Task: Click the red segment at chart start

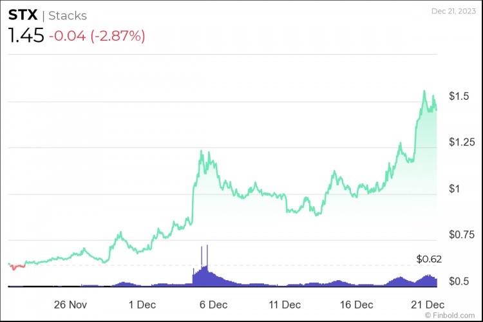Action: [x=17, y=265]
